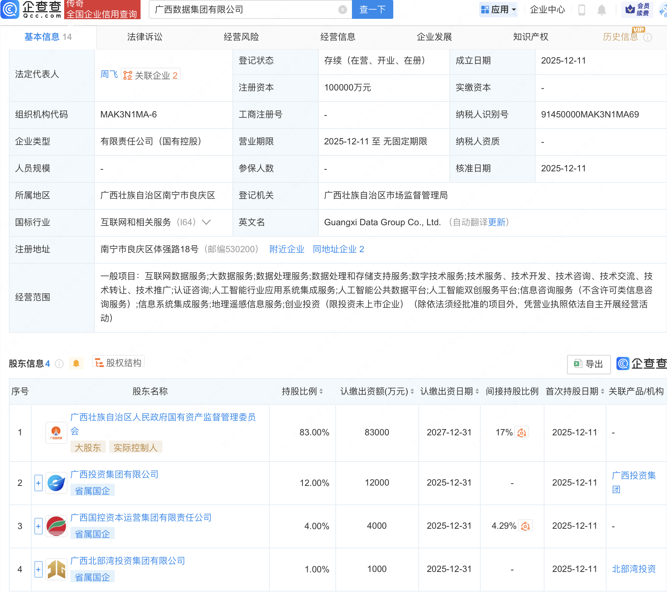667x593 pixels.
Task: Clear the search box text
Action: [342, 10]
